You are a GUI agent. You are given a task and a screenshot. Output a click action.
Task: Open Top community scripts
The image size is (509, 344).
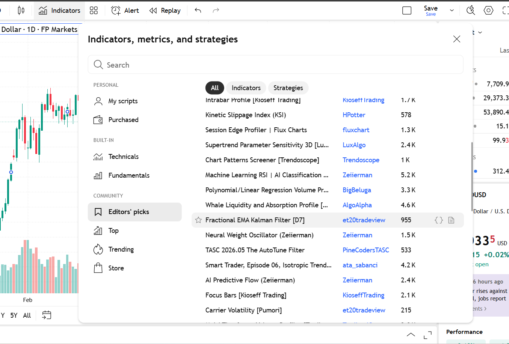134,231
